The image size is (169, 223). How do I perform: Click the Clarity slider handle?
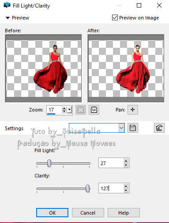pos(88,188)
